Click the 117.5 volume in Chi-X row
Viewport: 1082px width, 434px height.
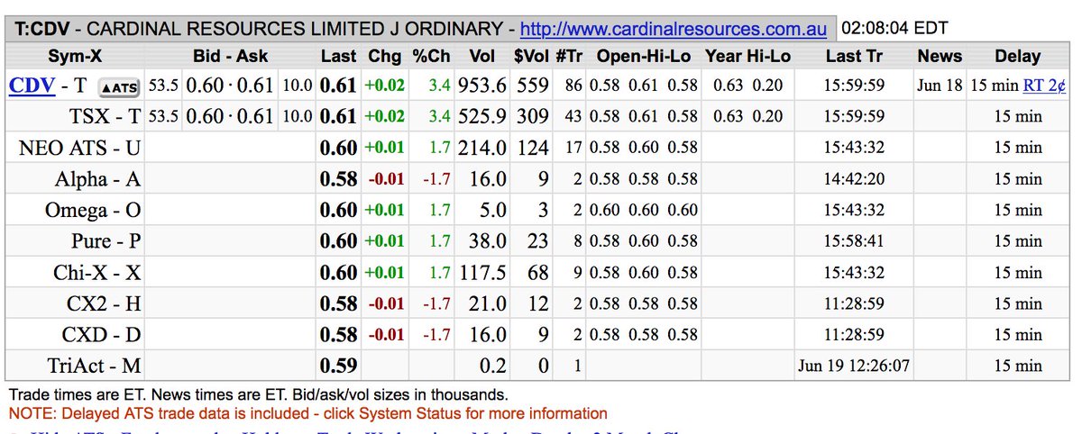481,273
